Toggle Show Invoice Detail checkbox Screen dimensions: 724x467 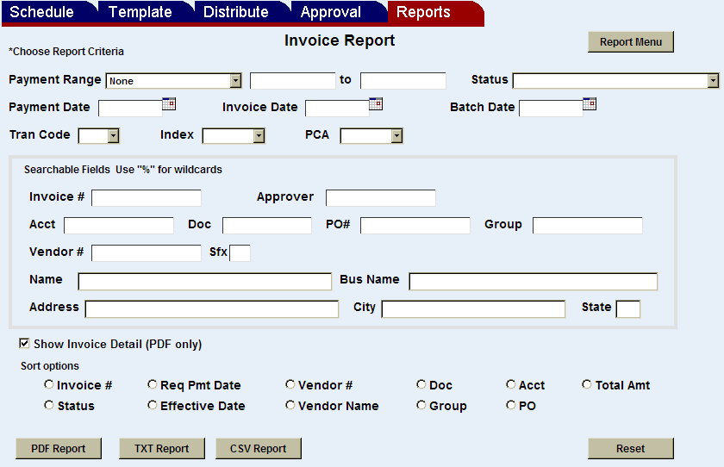point(24,343)
